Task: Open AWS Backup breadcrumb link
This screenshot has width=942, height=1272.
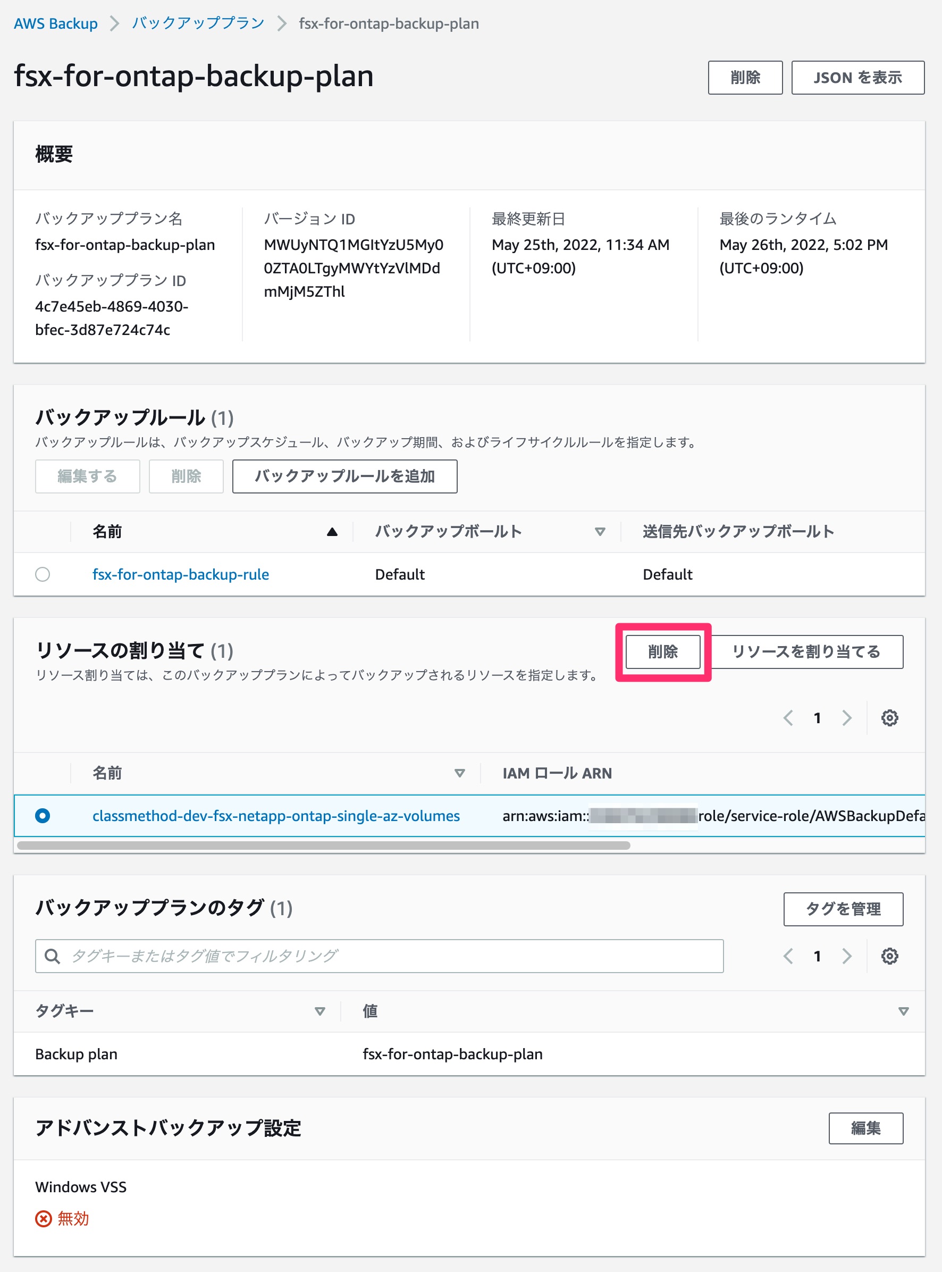Action: [x=55, y=23]
